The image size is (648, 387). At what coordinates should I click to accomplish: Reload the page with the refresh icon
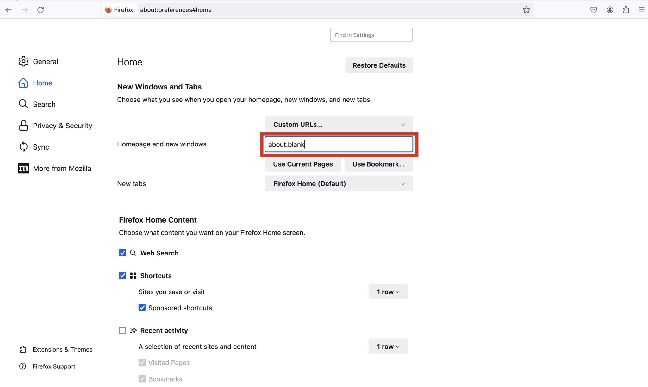click(x=40, y=10)
